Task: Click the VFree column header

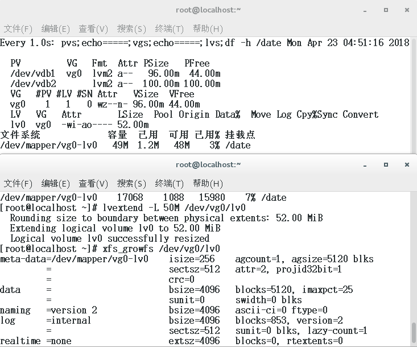Action: coord(181,94)
